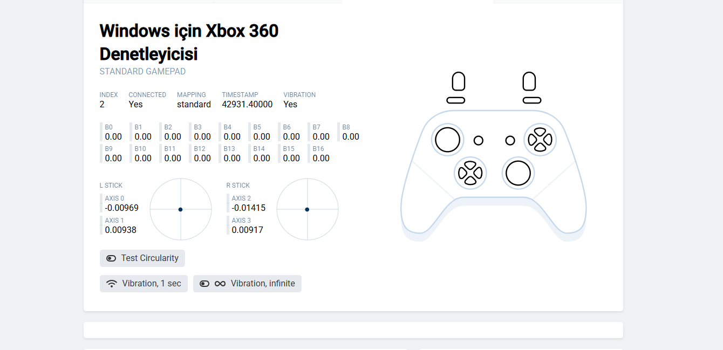Click the right trigger on gamepad diagram
Screen dimensions: 723x350
point(529,81)
